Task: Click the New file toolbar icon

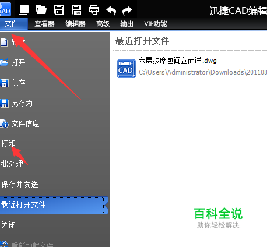Action: 23,10
